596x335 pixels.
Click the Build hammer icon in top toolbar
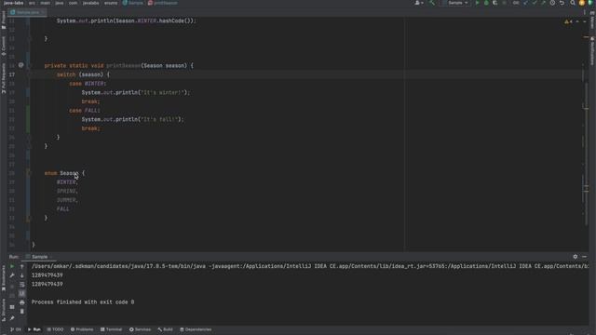tap(432, 3)
